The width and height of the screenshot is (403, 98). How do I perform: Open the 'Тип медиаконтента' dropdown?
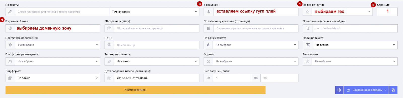pos(157,61)
